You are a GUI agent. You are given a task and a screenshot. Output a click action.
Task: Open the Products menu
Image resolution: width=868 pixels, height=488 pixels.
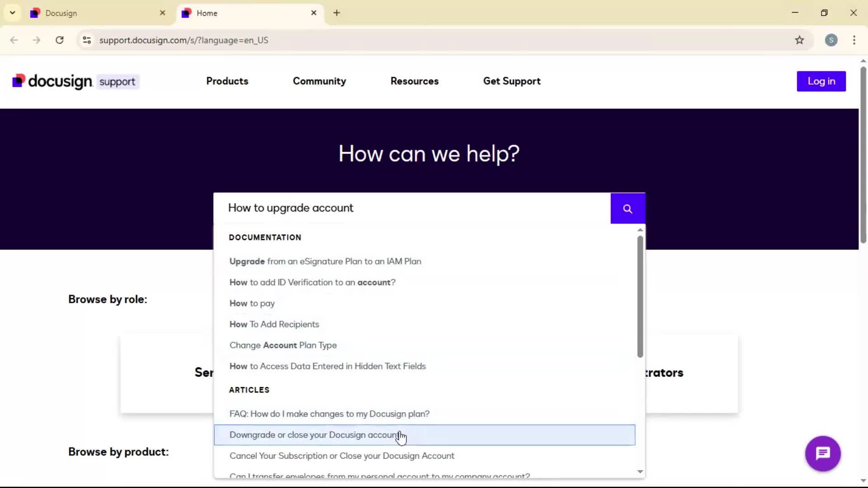coord(227,81)
